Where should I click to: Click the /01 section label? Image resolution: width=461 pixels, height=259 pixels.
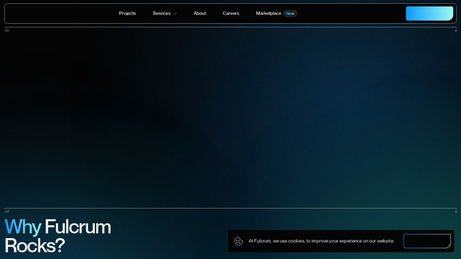click(7, 31)
